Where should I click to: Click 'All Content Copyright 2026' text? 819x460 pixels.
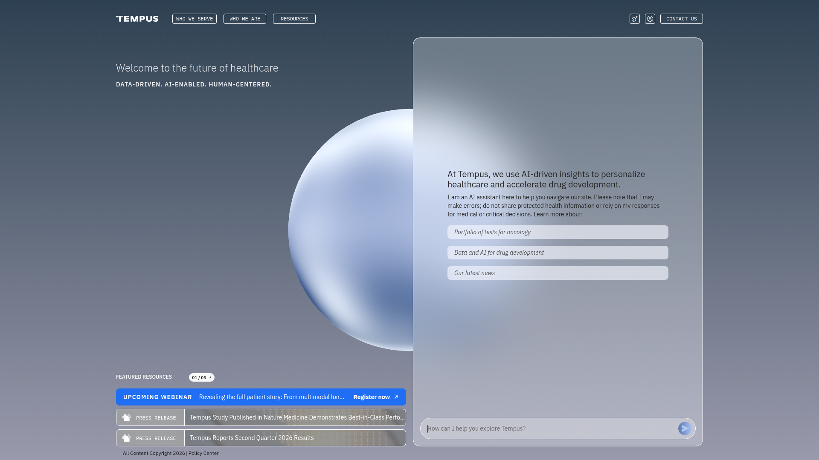coord(154,453)
